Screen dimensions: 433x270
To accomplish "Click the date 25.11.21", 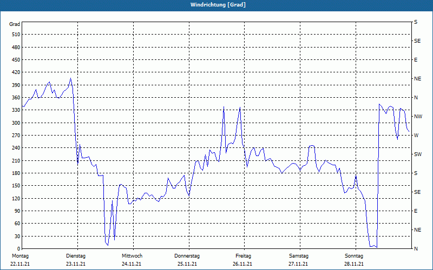I will [187, 264].
